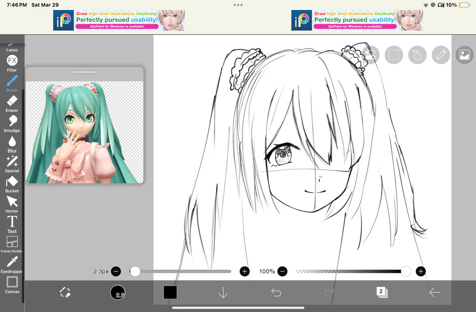Open the layers panel showing 2

pos(382,292)
